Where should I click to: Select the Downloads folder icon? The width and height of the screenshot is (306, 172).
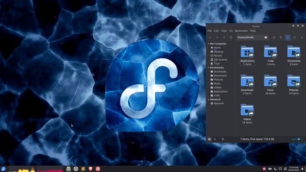(x=247, y=81)
